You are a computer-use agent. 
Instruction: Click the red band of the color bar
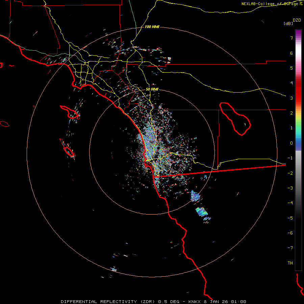click(x=298, y=91)
